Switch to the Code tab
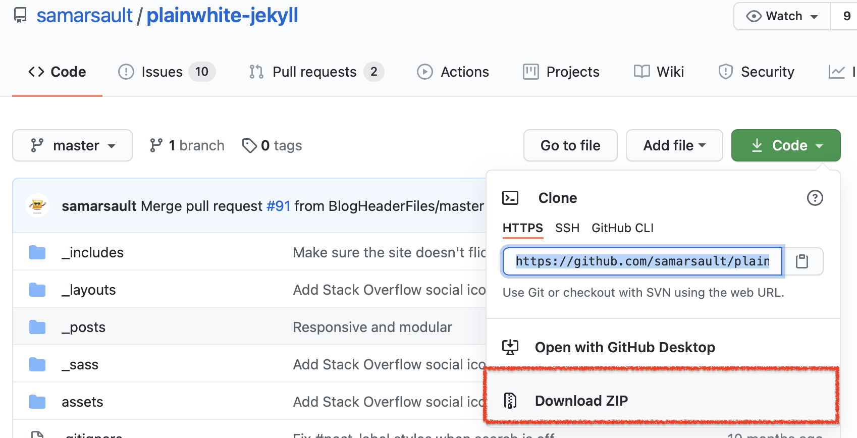 [57, 72]
